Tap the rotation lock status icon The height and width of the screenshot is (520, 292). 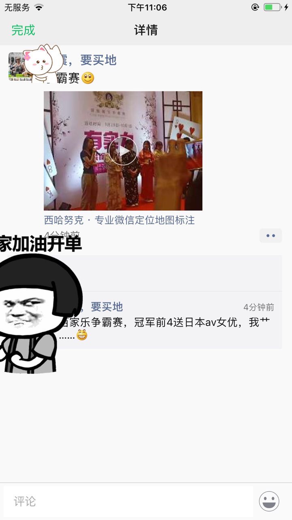pos(255,7)
